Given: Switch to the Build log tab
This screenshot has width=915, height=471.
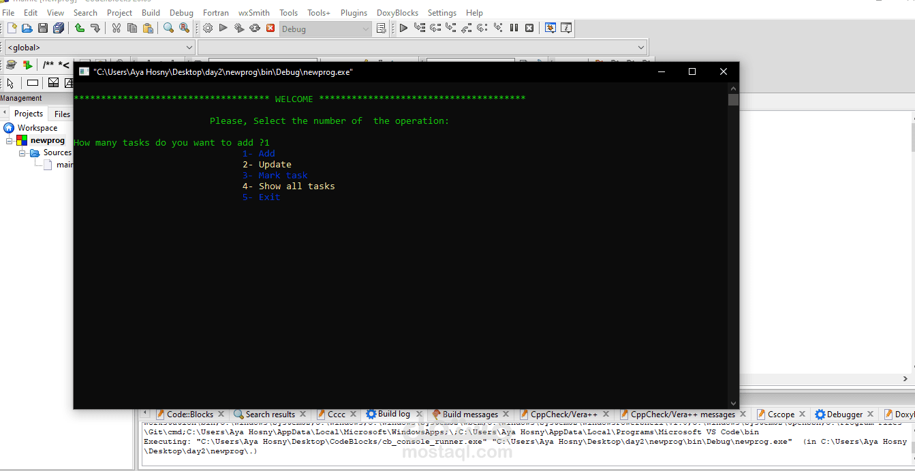Looking at the screenshot, I should (394, 414).
